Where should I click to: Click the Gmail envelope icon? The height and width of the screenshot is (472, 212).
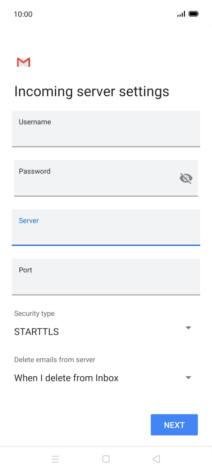(x=23, y=62)
